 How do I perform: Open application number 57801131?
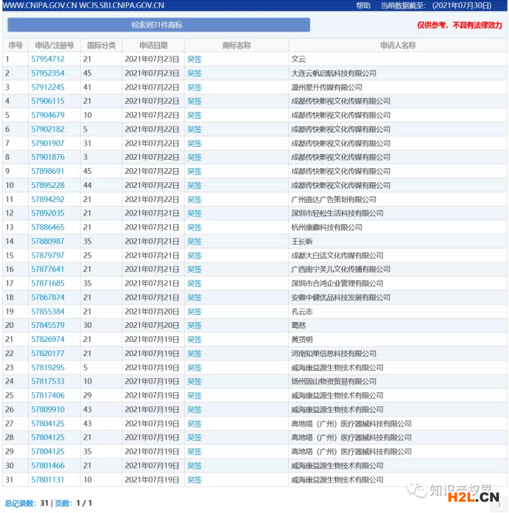[x=47, y=480]
